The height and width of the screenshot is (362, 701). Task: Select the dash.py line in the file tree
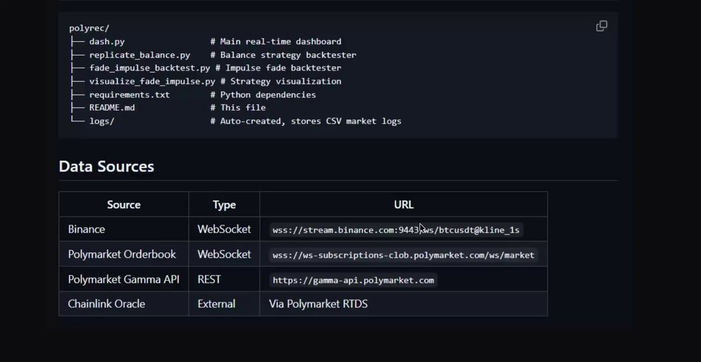click(x=205, y=42)
